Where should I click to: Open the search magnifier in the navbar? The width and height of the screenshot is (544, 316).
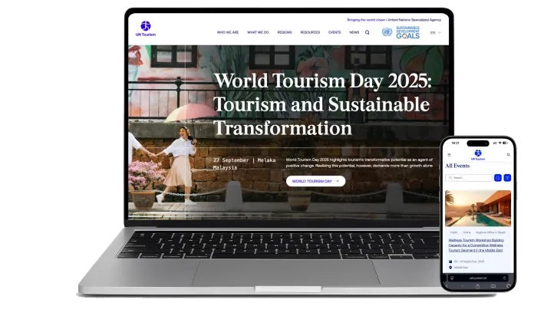click(x=368, y=32)
